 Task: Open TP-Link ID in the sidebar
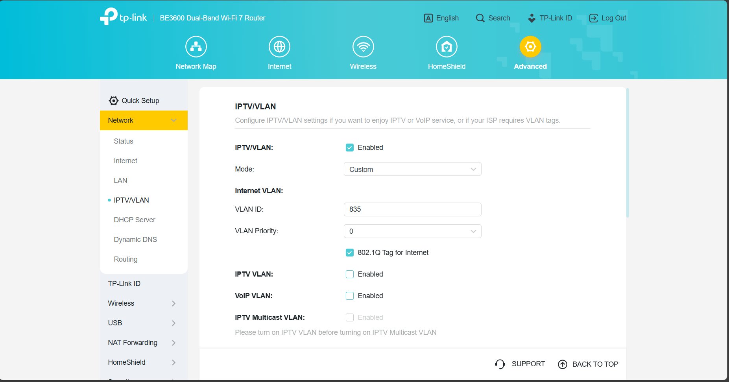tap(124, 284)
